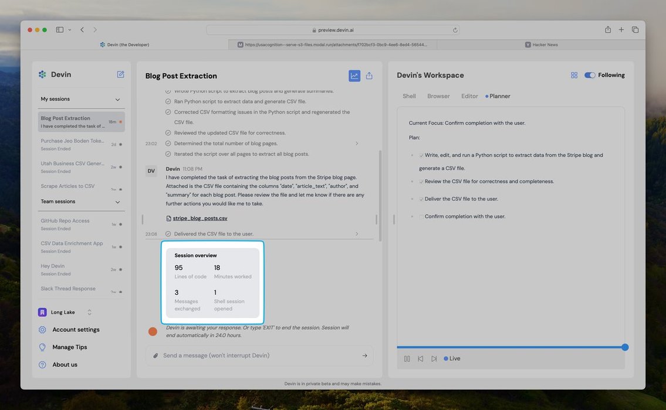Click checkbox for 'Deliver the CSV file to the user'
The image size is (666, 410).
421,199
